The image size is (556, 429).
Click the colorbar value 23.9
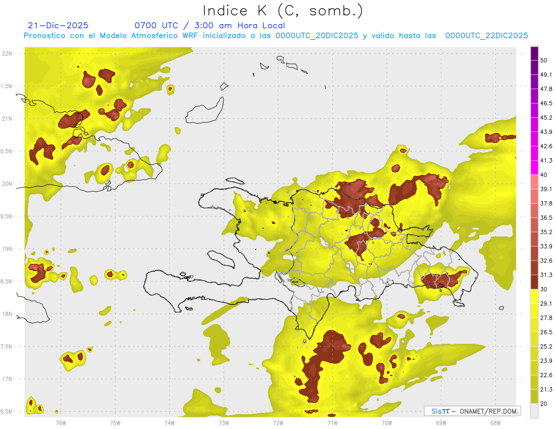point(546,361)
